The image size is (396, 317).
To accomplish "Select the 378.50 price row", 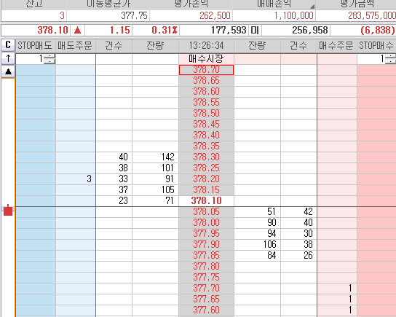I will coord(206,113).
